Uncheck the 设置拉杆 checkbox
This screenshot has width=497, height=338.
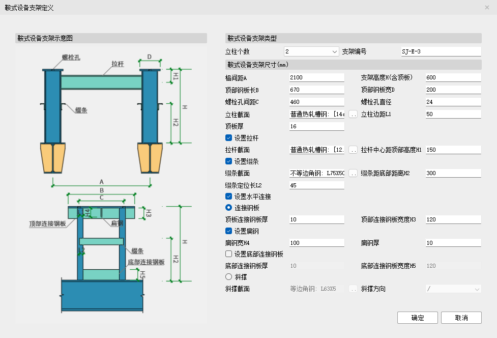click(x=229, y=138)
